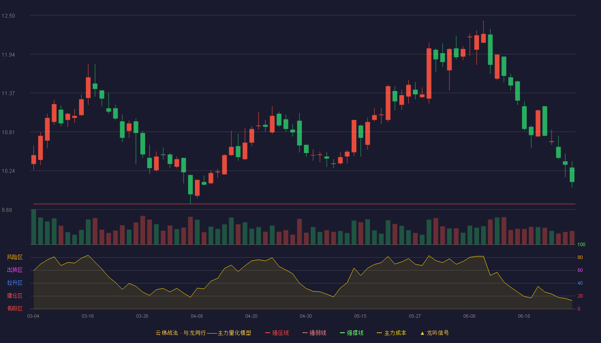Select the 04-30 date label
601x343 pixels.
(x=306, y=316)
